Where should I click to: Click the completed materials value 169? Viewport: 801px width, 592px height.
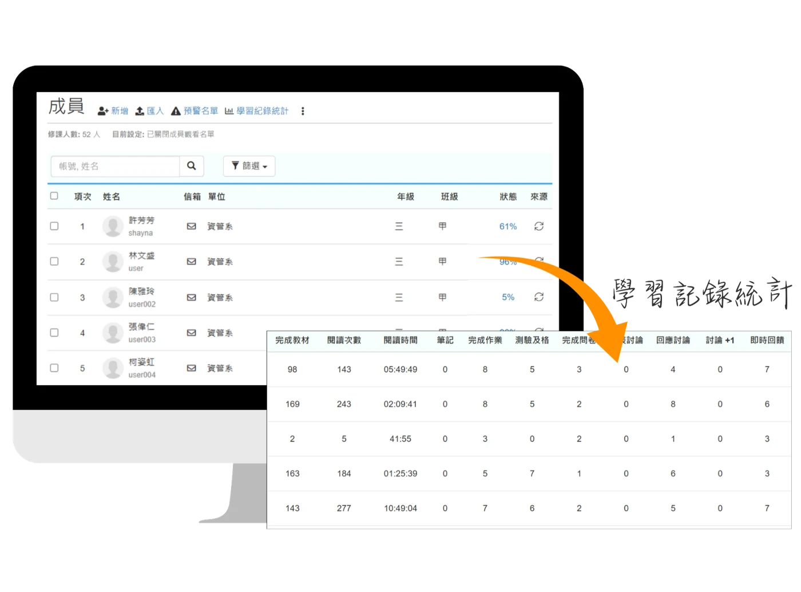(x=292, y=404)
